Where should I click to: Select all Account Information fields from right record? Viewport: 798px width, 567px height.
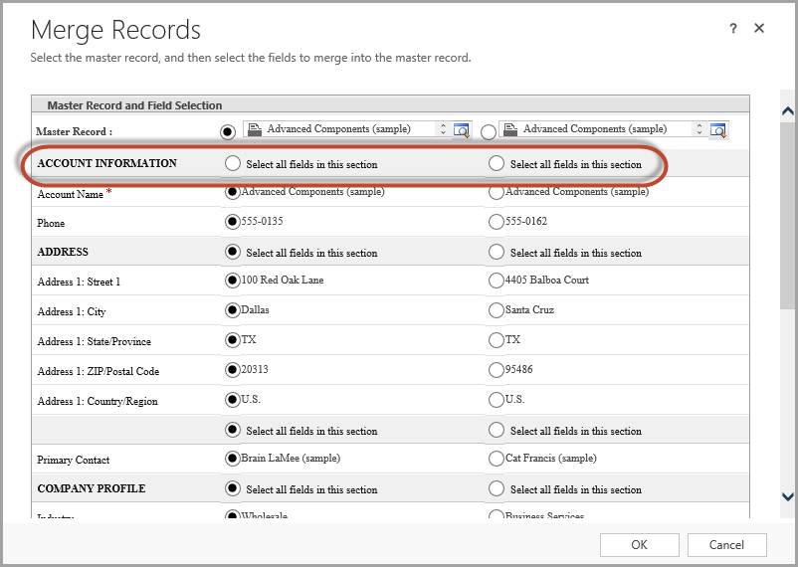pyautogui.click(x=497, y=163)
